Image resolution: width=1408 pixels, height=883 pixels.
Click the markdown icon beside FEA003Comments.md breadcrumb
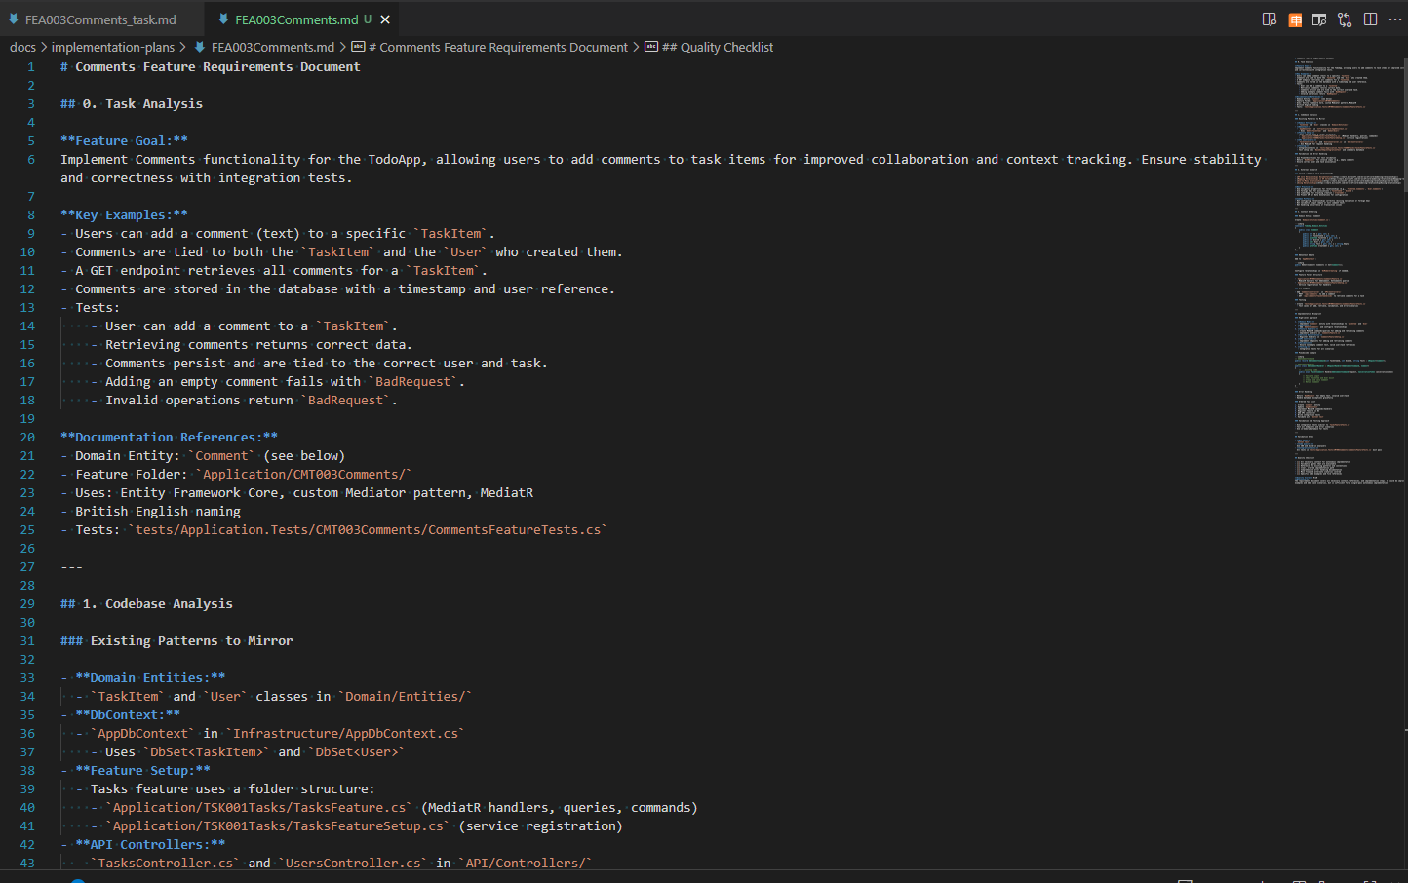click(198, 47)
